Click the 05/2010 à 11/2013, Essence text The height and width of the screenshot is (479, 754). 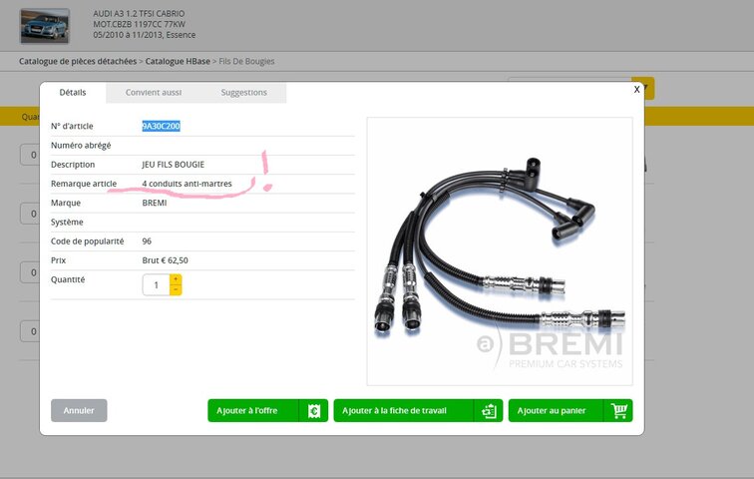click(x=145, y=35)
